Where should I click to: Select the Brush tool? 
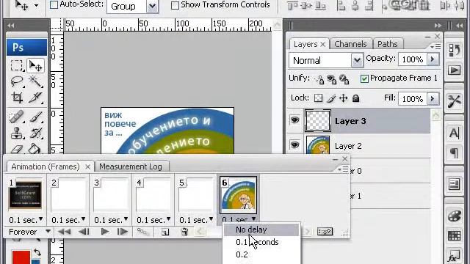click(x=36, y=117)
